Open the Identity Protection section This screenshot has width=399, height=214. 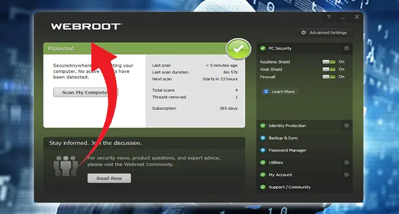[287, 126]
